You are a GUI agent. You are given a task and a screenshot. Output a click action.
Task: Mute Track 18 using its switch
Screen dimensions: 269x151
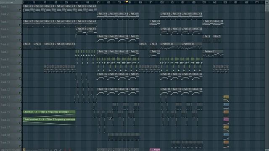(20, 138)
